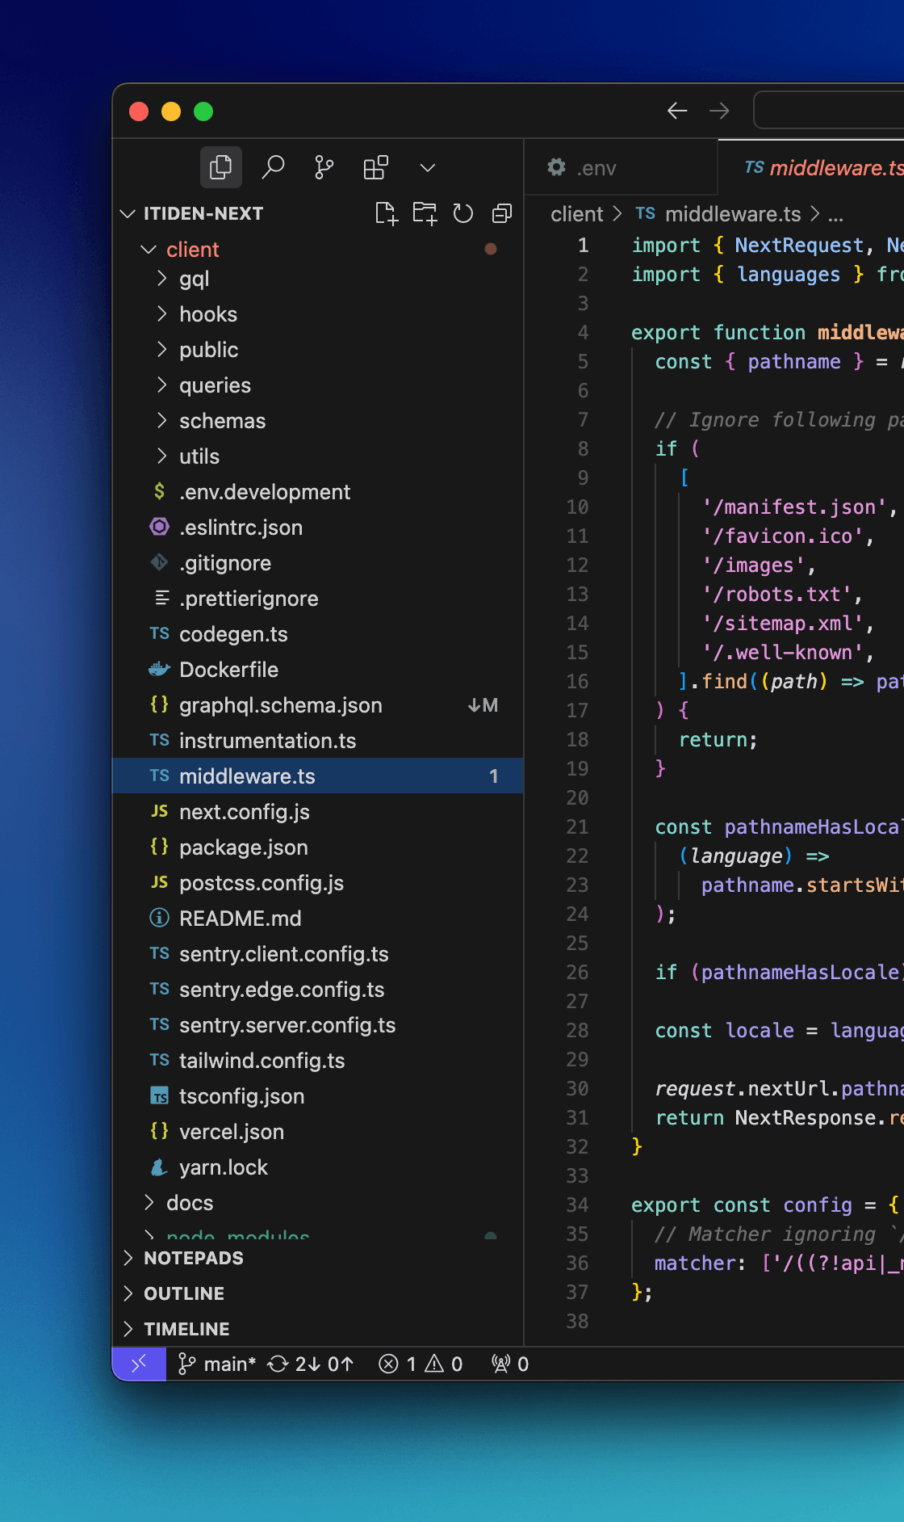Viewport: 904px width, 1522px height.
Task: Open the Extensions view
Action: pos(375,167)
